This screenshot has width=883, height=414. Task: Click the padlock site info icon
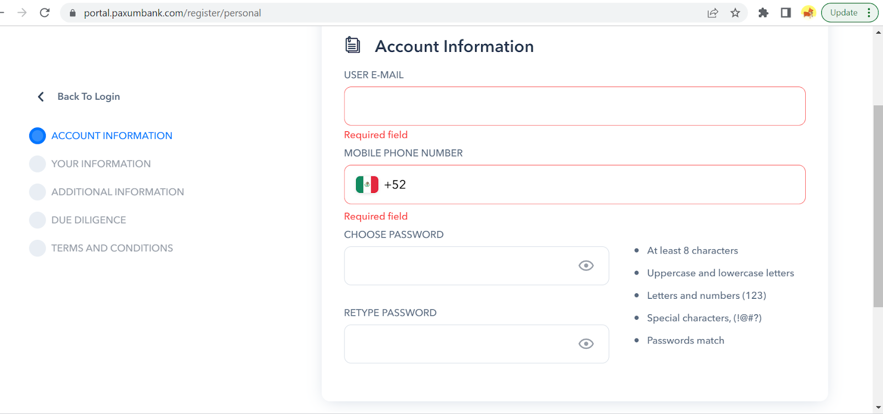(72, 13)
